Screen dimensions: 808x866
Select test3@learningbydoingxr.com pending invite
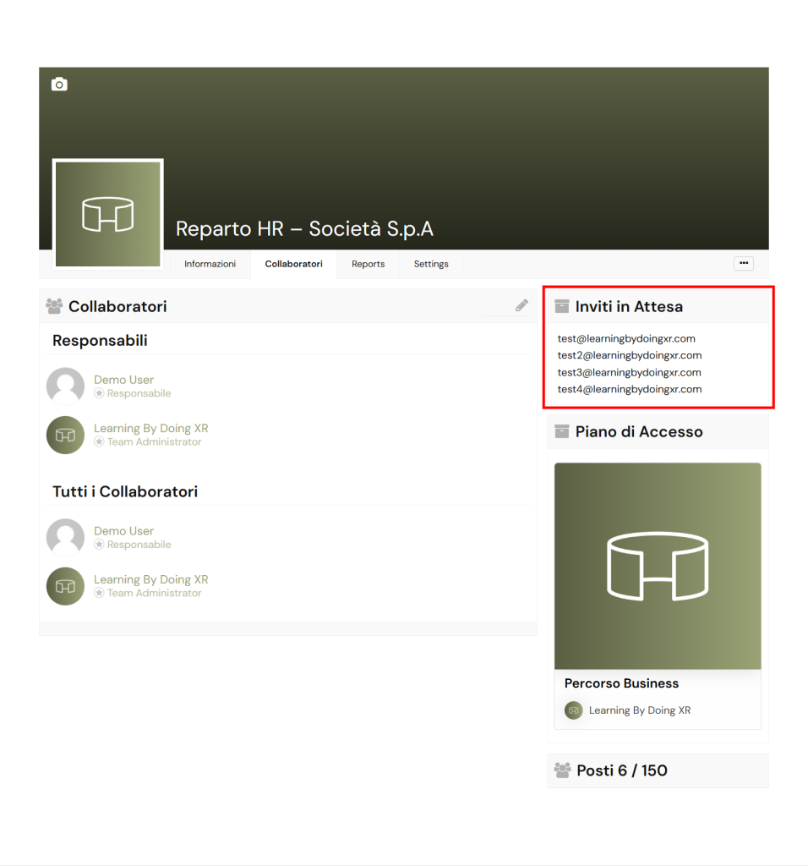pos(629,372)
